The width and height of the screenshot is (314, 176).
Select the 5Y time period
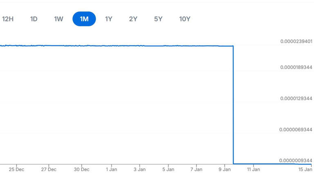pyautogui.click(x=158, y=19)
